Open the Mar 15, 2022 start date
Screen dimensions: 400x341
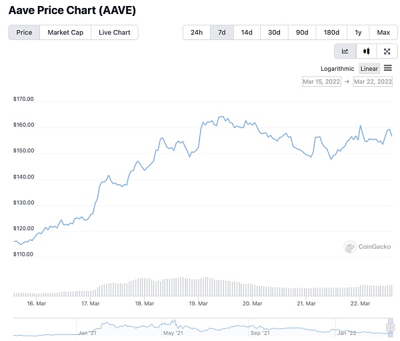(321, 81)
